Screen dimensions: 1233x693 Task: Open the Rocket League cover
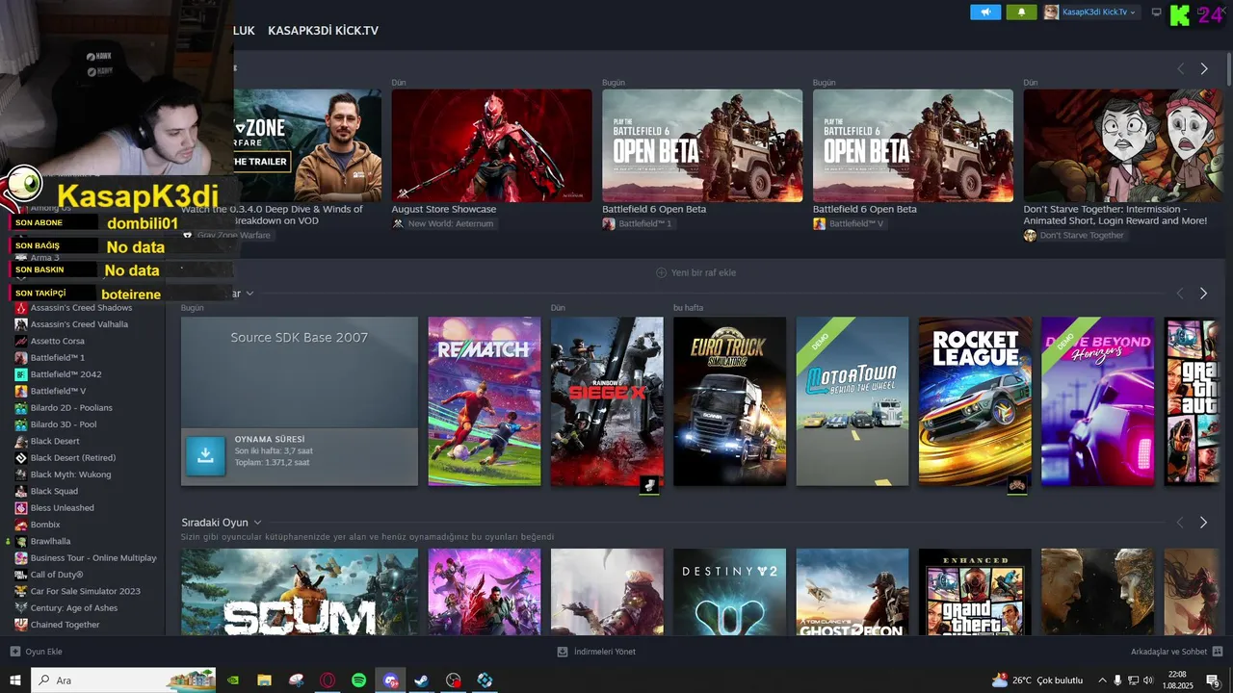975,401
